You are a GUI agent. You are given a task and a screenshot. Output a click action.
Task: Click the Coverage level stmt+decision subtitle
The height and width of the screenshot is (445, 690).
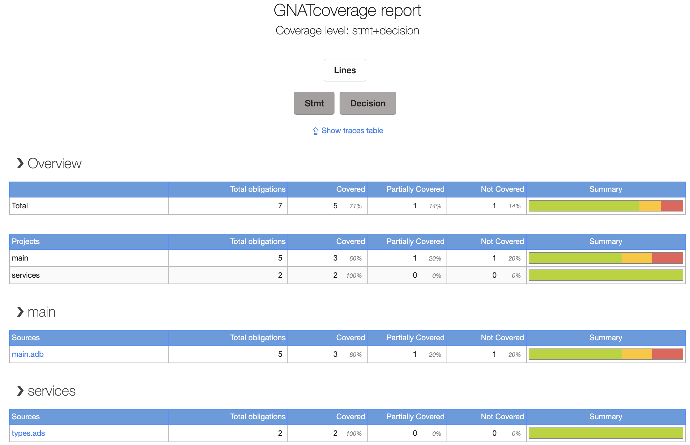tap(347, 31)
